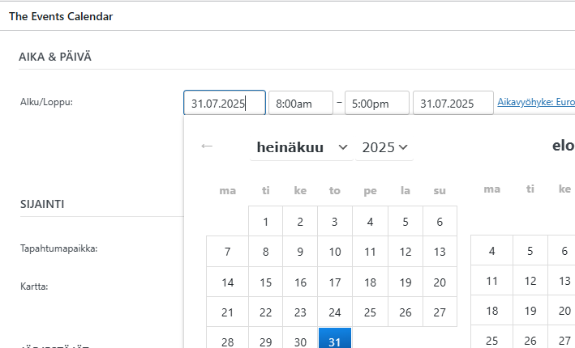Viewport: 575px width, 348px height.
Task: Click the 5:00pm end time field
Action: click(376, 104)
